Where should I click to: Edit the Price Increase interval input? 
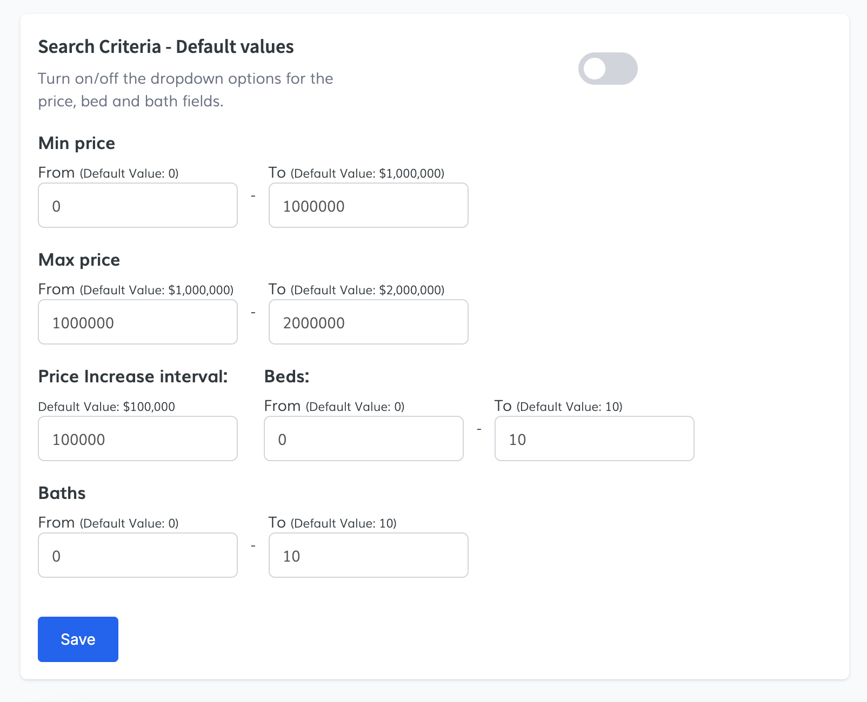tap(138, 439)
